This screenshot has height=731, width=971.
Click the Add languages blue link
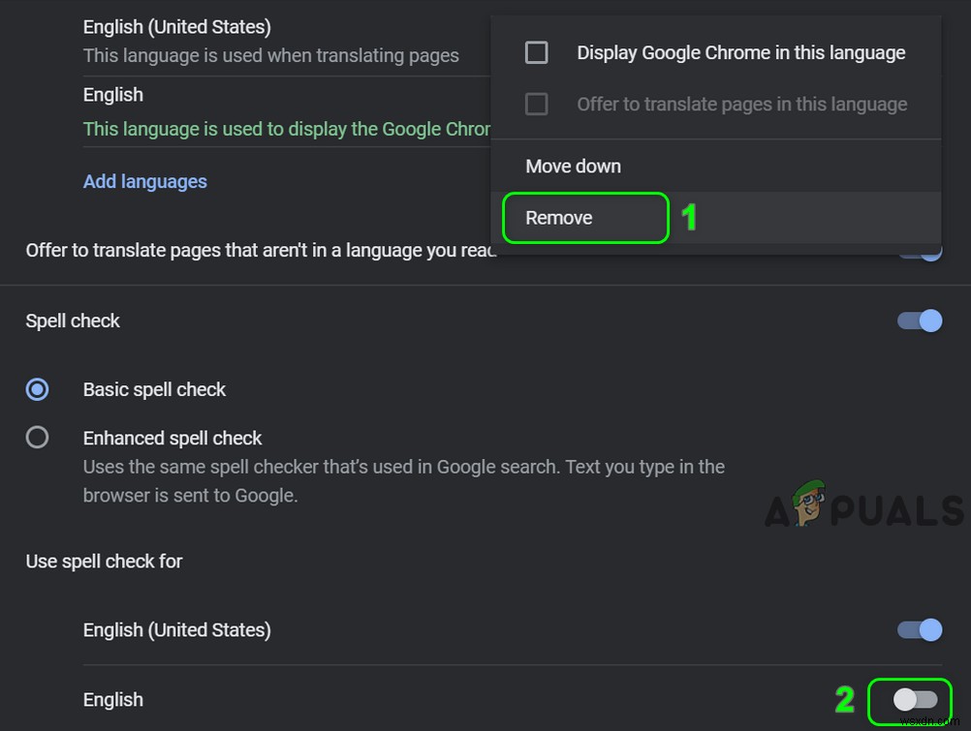coord(144,181)
